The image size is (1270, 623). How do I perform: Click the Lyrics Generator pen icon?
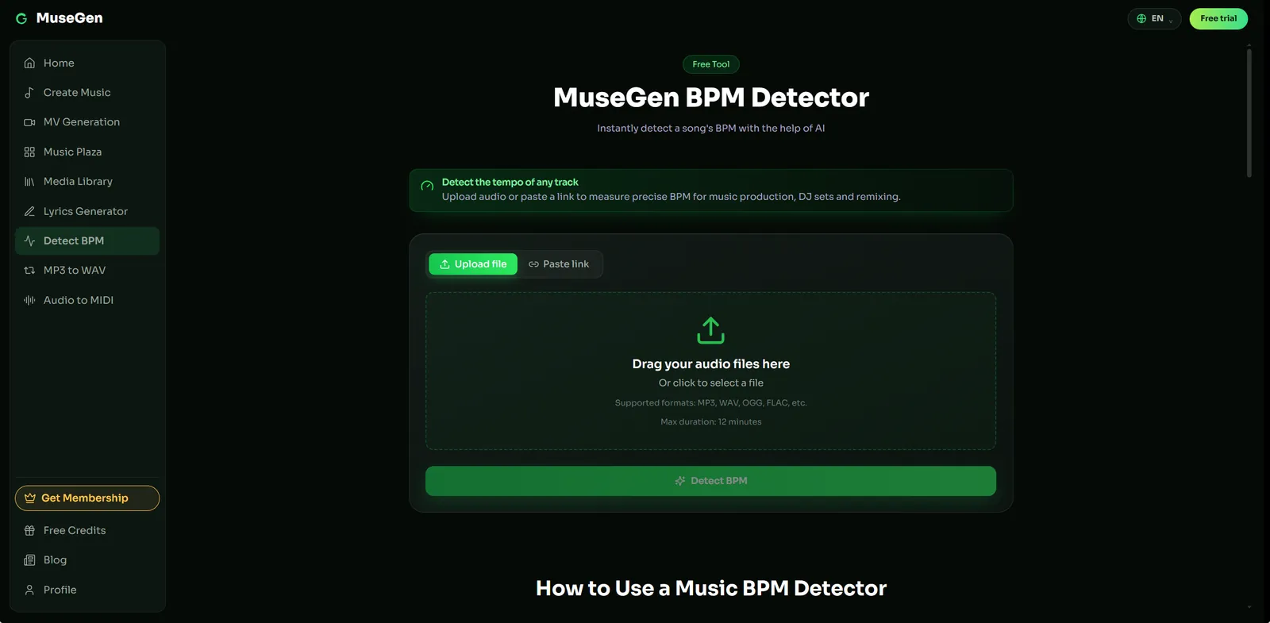click(x=29, y=211)
